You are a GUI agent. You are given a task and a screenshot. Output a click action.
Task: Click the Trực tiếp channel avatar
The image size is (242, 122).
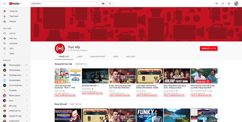pos(60,48)
